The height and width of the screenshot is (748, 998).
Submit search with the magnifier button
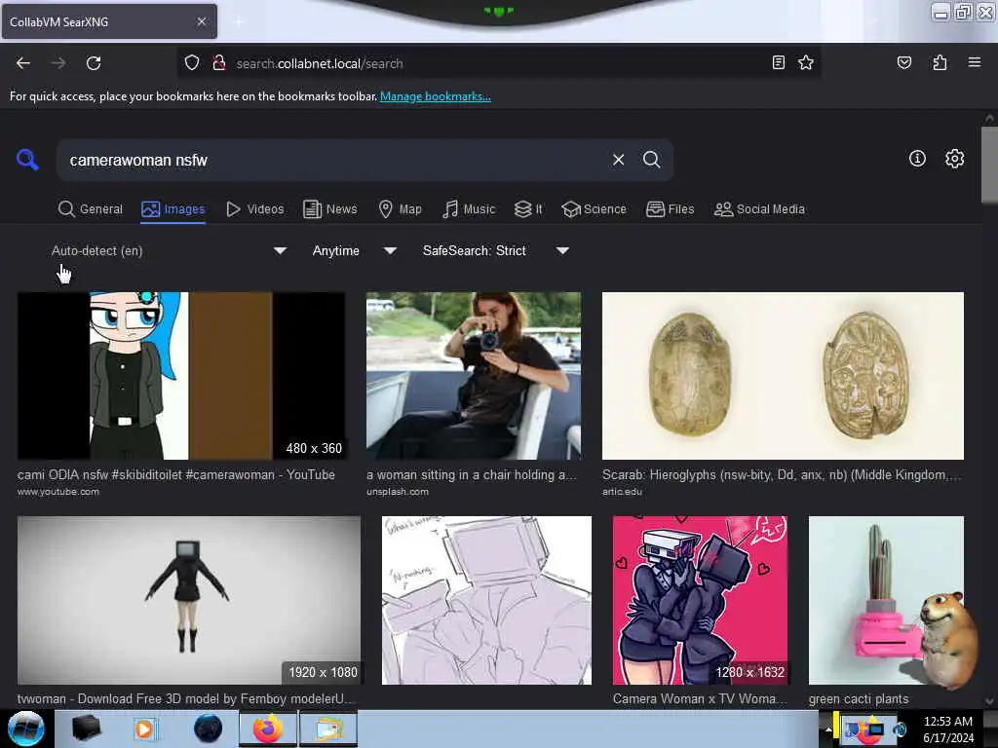click(x=651, y=160)
